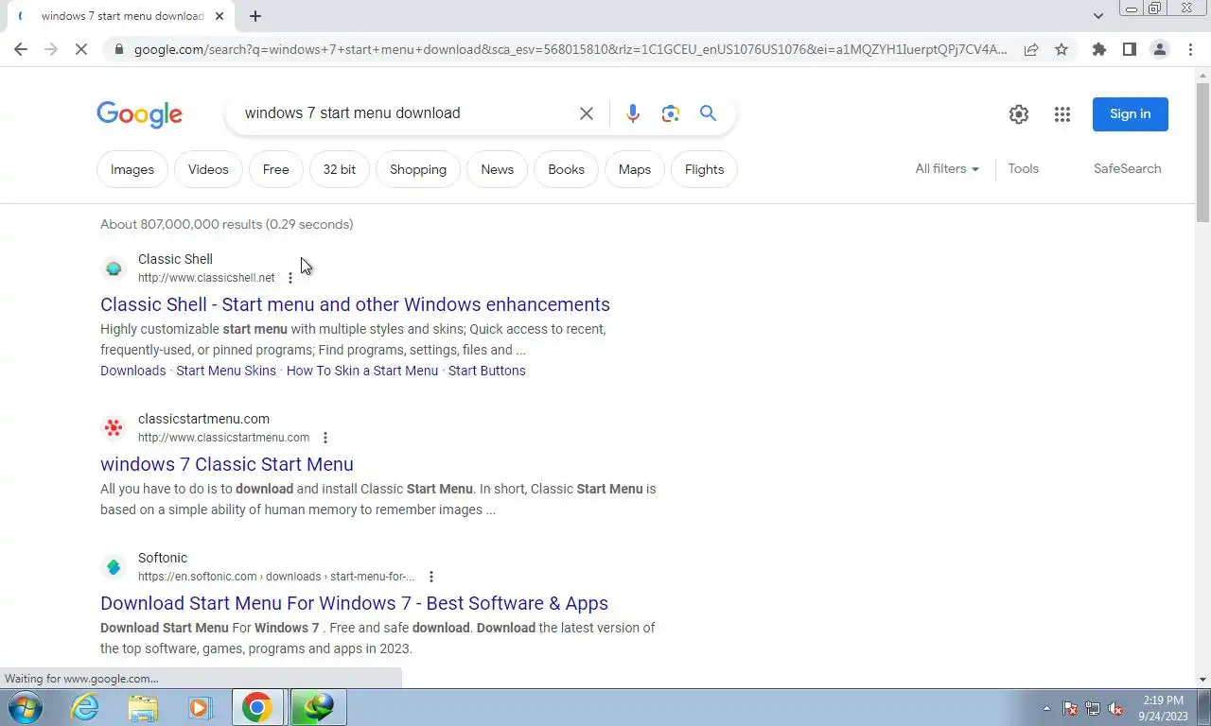
Task: Switch to Flights results
Action: [x=705, y=170]
